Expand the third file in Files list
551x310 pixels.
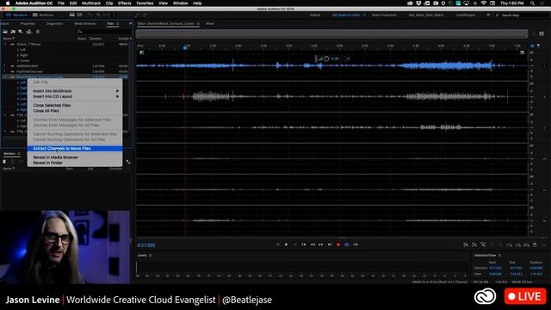pyautogui.click(x=5, y=71)
